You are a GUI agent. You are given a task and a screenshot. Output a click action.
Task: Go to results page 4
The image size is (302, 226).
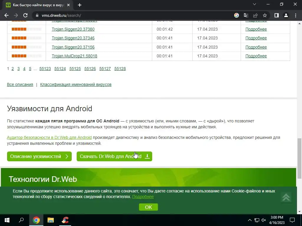point(24,69)
